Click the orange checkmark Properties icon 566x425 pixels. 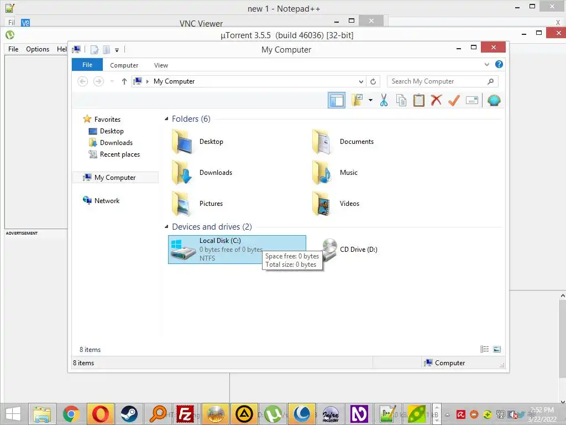point(454,100)
